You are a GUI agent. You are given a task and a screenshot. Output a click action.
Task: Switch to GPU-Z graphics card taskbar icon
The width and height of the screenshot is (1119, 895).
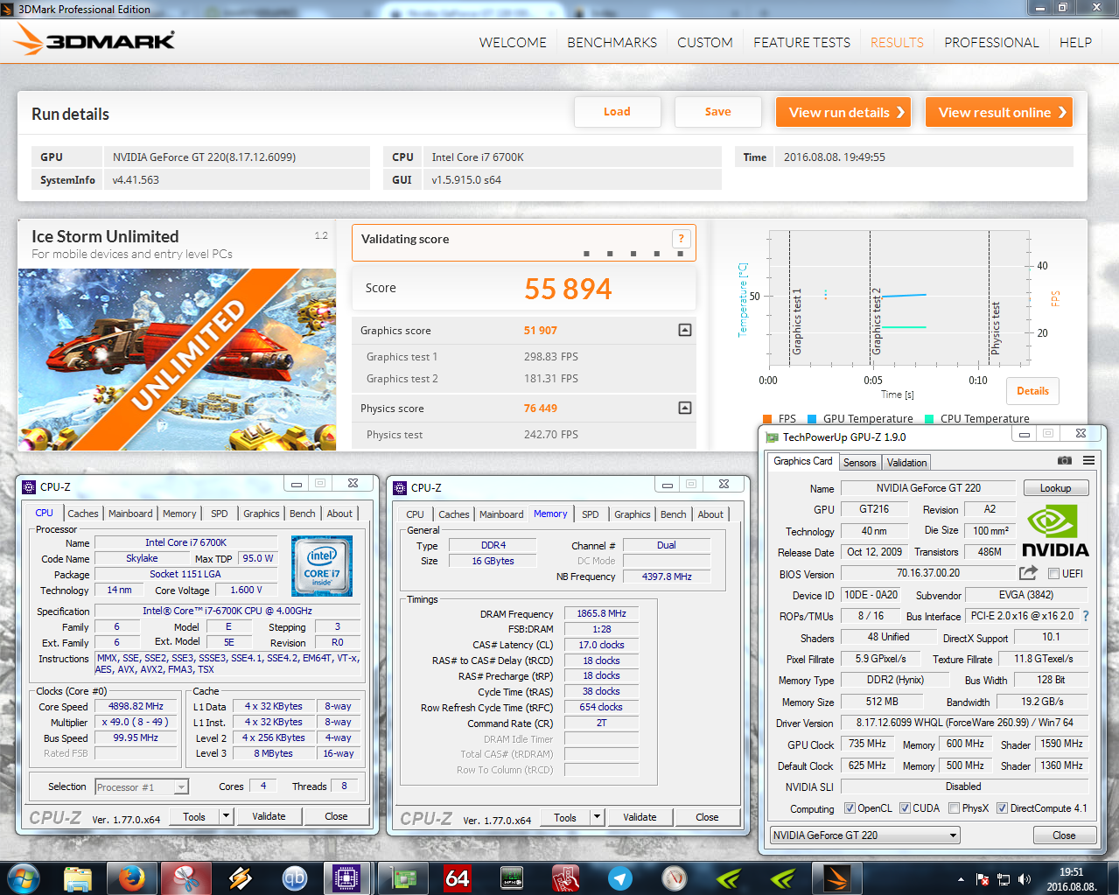pyautogui.click(x=403, y=878)
